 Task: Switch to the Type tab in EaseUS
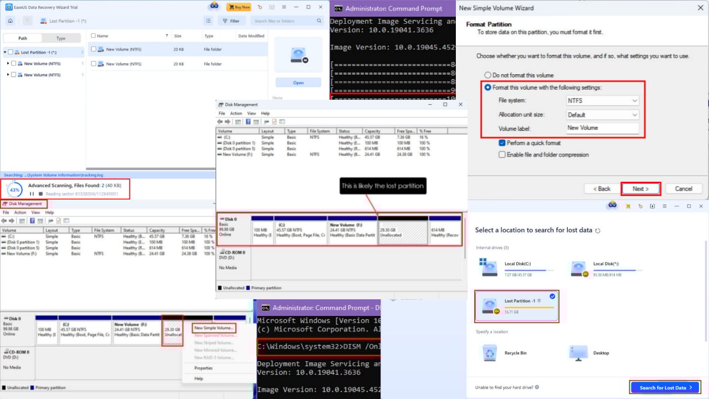60,38
